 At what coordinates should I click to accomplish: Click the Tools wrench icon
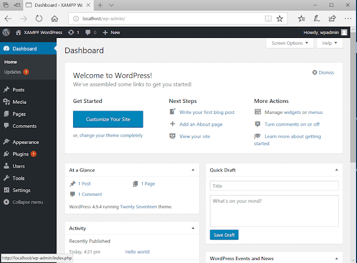(6, 178)
